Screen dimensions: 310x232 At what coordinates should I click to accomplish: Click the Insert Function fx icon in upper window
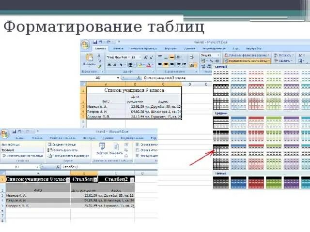tap(139, 78)
